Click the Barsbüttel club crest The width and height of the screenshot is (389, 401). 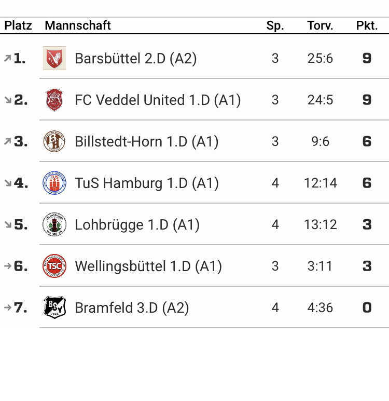coord(54,58)
